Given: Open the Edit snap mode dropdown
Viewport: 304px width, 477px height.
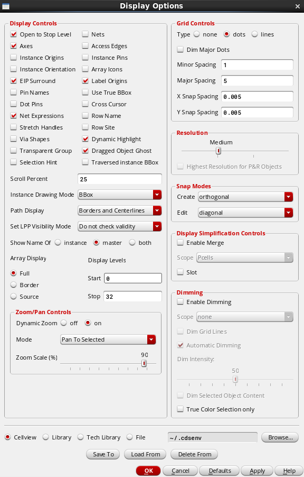Looking at the screenshot, I should (245, 213).
